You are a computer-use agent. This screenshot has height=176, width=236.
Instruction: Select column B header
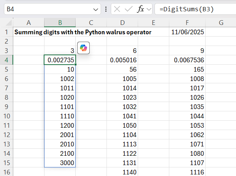pos(60,23)
